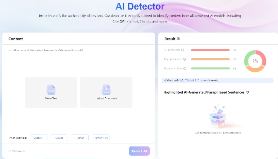Viewport: 278px width, 159px height.
Task: Click the info icon next to Mix generated
Action: click(184, 59)
